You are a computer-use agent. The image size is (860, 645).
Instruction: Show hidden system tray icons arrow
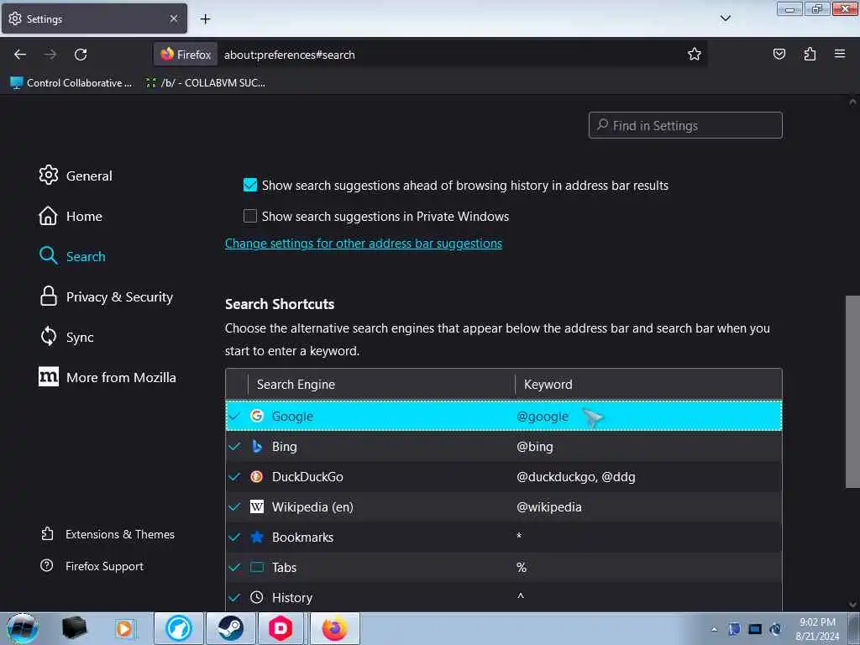click(x=714, y=630)
